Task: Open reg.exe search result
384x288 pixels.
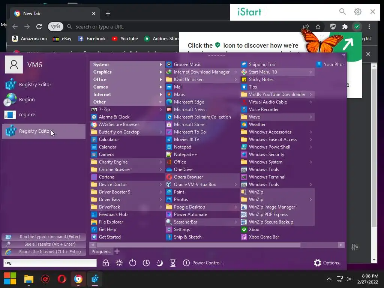Action: coord(43,115)
